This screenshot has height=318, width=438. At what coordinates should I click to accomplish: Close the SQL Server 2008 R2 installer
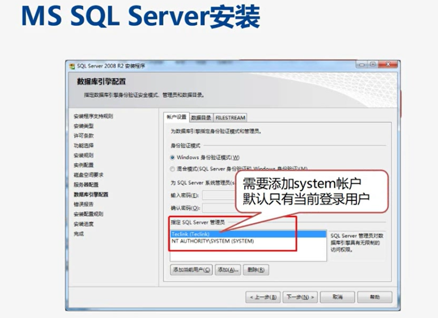point(387,65)
